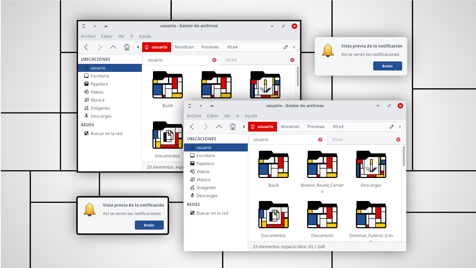
Task: Select Buscar en la red in rear window
Action: [110, 134]
